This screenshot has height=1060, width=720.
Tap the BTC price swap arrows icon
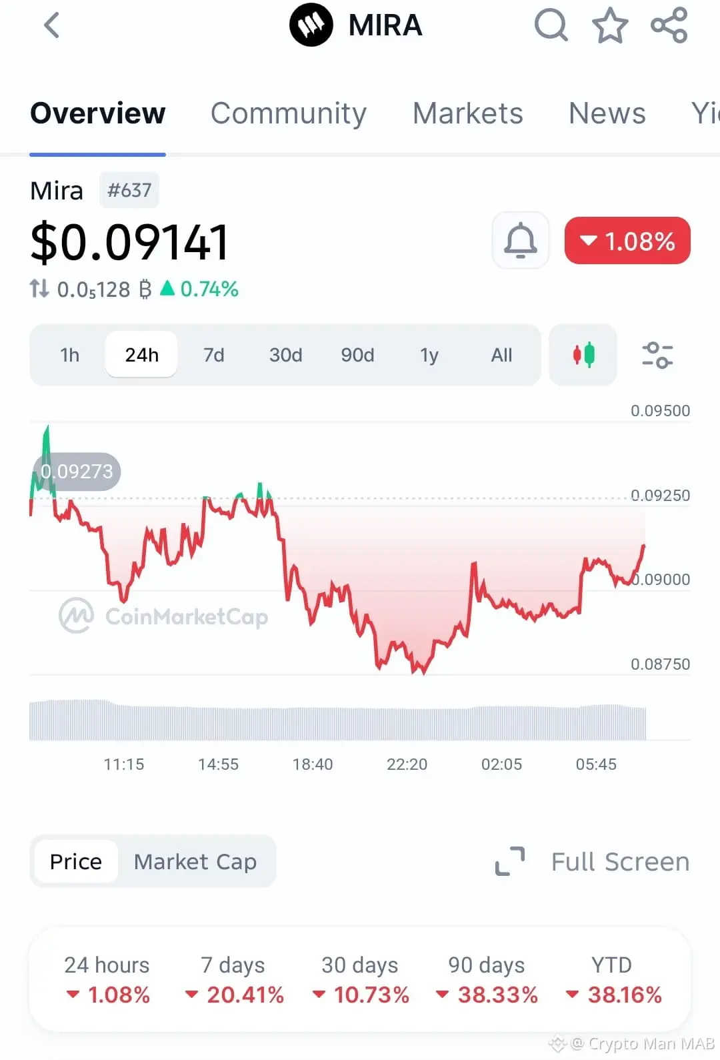coord(39,289)
